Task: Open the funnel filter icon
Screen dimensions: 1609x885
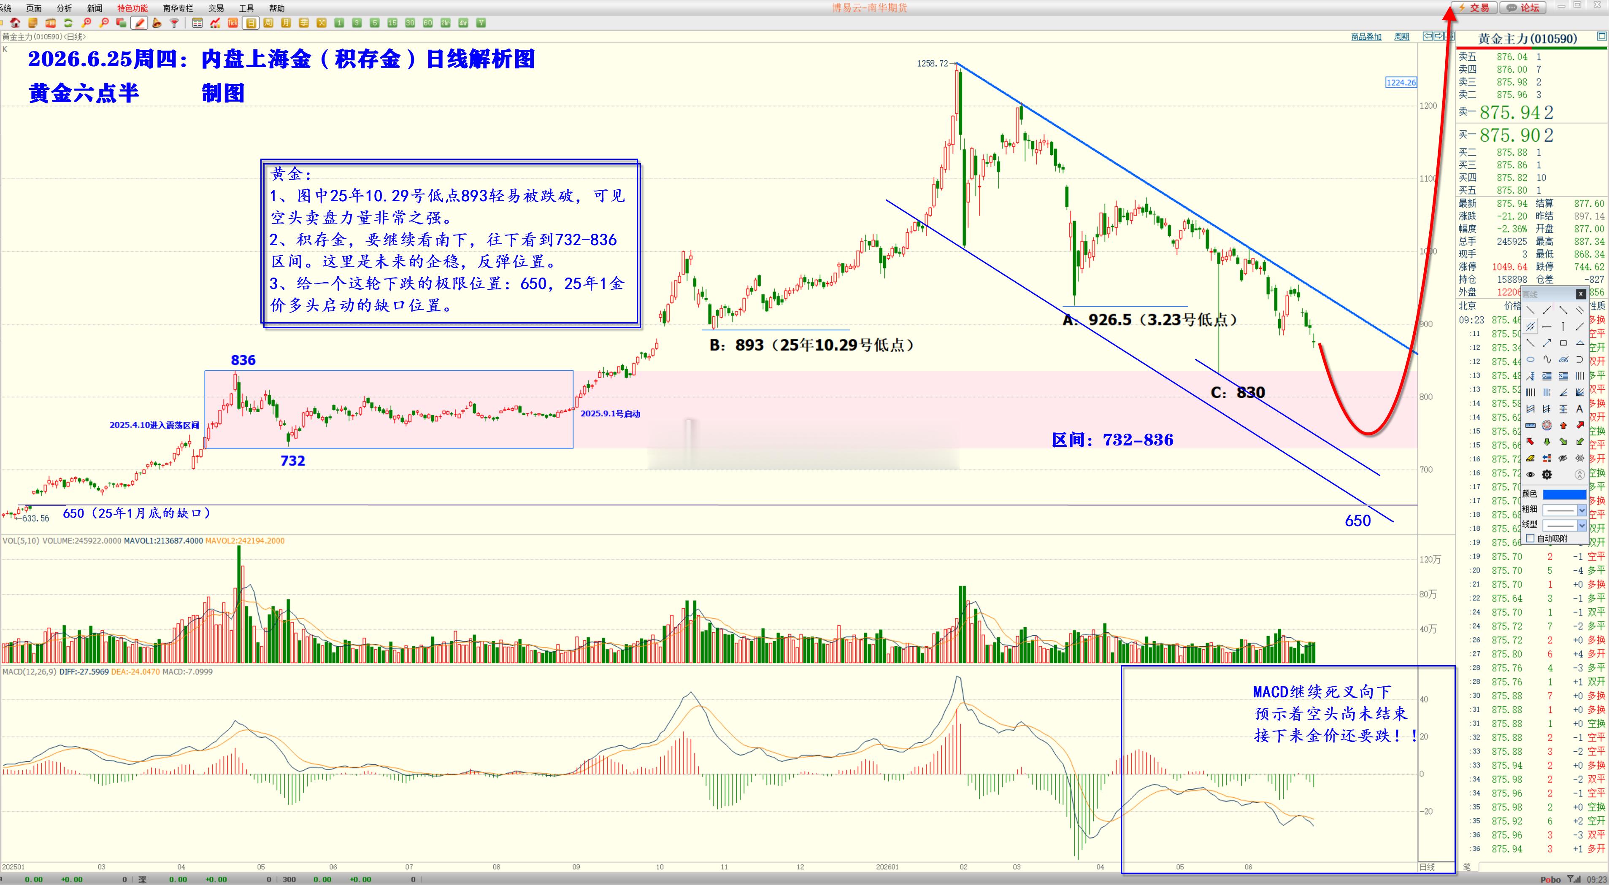Action: [174, 23]
